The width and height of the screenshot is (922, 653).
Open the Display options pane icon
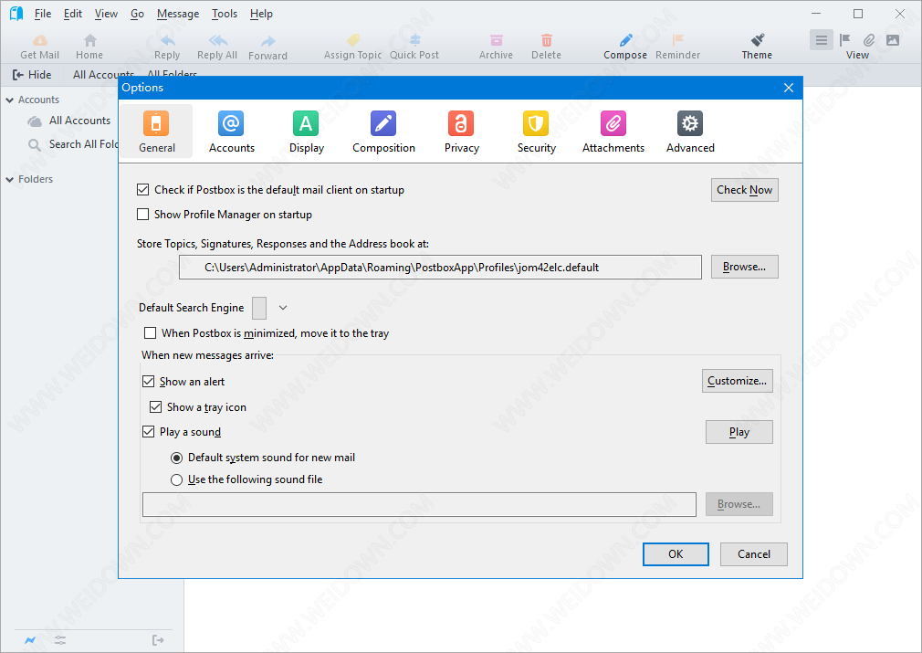click(x=306, y=123)
